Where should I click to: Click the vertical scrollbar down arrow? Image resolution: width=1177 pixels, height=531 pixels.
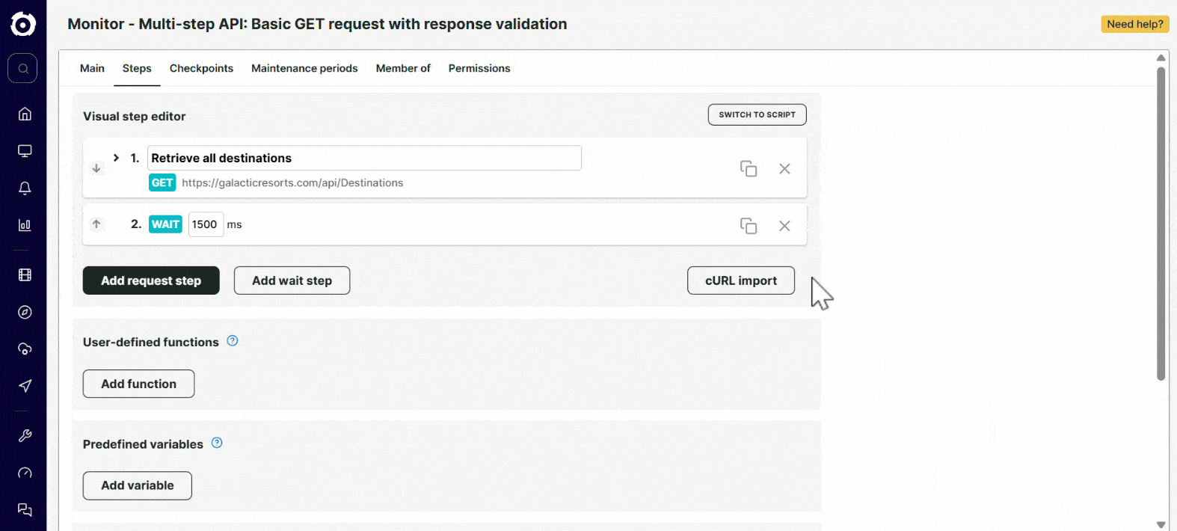(x=1161, y=524)
